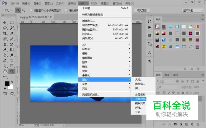Expand the 模糊 filter submenu

click(x=105, y=53)
